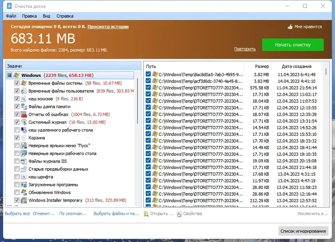This screenshot has width=335, height=242.
Task: Uncheck Временные файлы пользователя checkbox
Action: point(17,91)
